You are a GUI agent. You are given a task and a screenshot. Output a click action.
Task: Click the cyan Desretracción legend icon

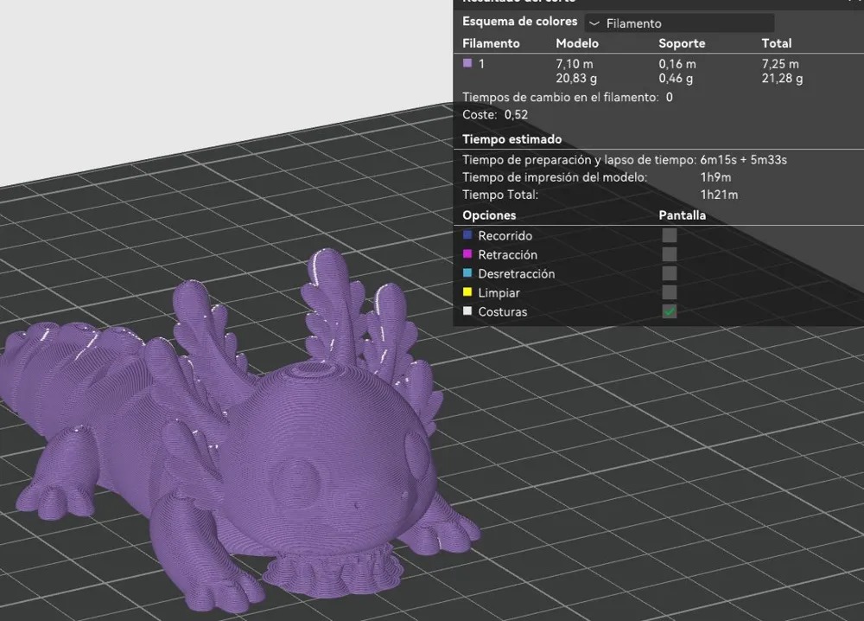click(467, 273)
